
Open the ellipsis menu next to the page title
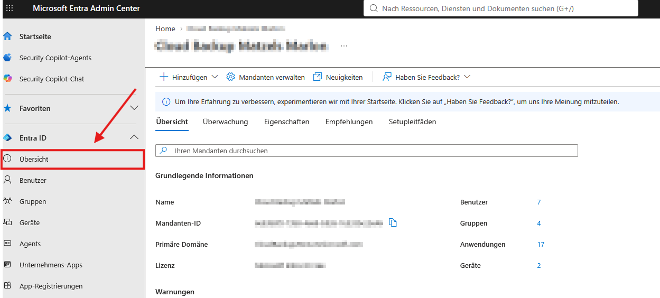[344, 46]
